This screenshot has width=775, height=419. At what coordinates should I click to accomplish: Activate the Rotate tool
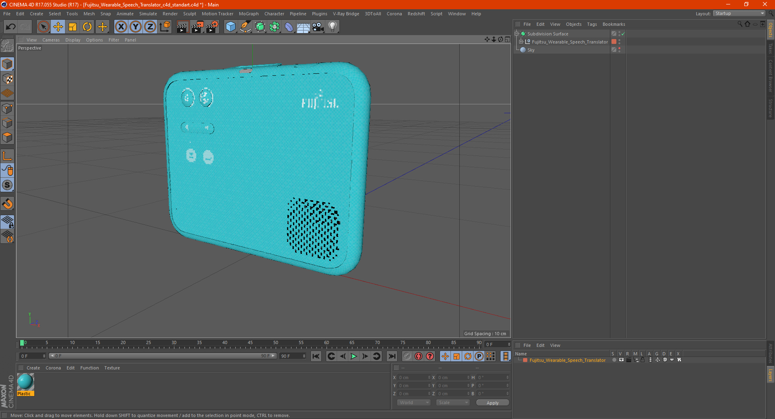pyautogui.click(x=87, y=27)
